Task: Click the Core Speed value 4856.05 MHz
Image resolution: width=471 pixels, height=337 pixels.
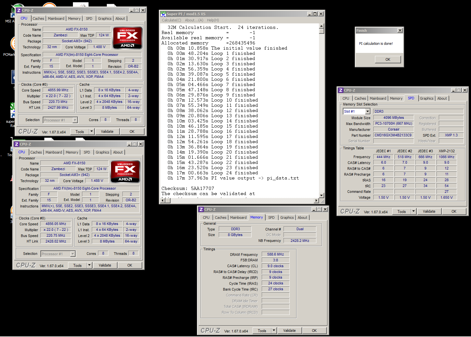Action: tap(56, 224)
